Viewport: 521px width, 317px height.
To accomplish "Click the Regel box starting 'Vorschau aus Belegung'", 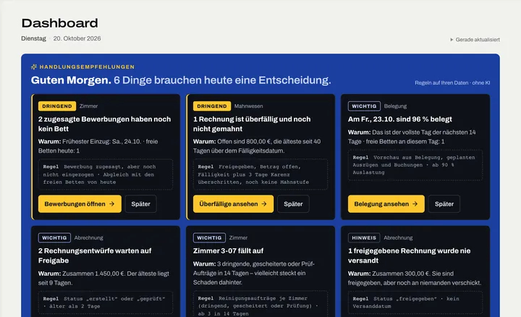I will (x=415, y=165).
